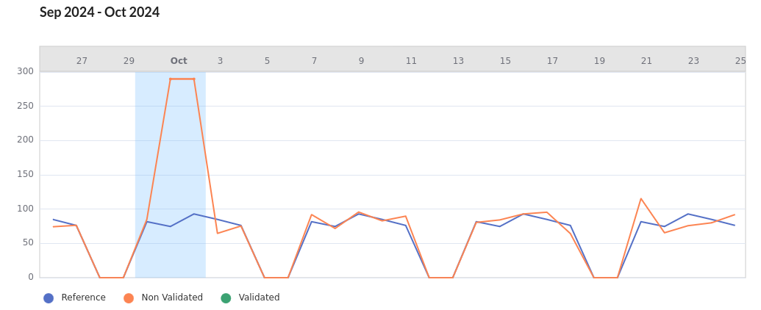Pick day 7 on the timeline header

[314, 61]
